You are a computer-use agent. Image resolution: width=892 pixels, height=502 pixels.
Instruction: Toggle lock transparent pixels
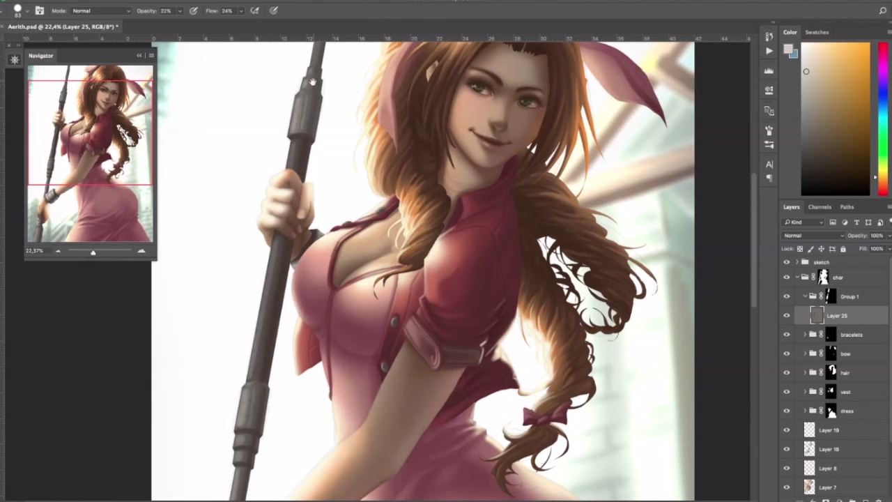800,249
